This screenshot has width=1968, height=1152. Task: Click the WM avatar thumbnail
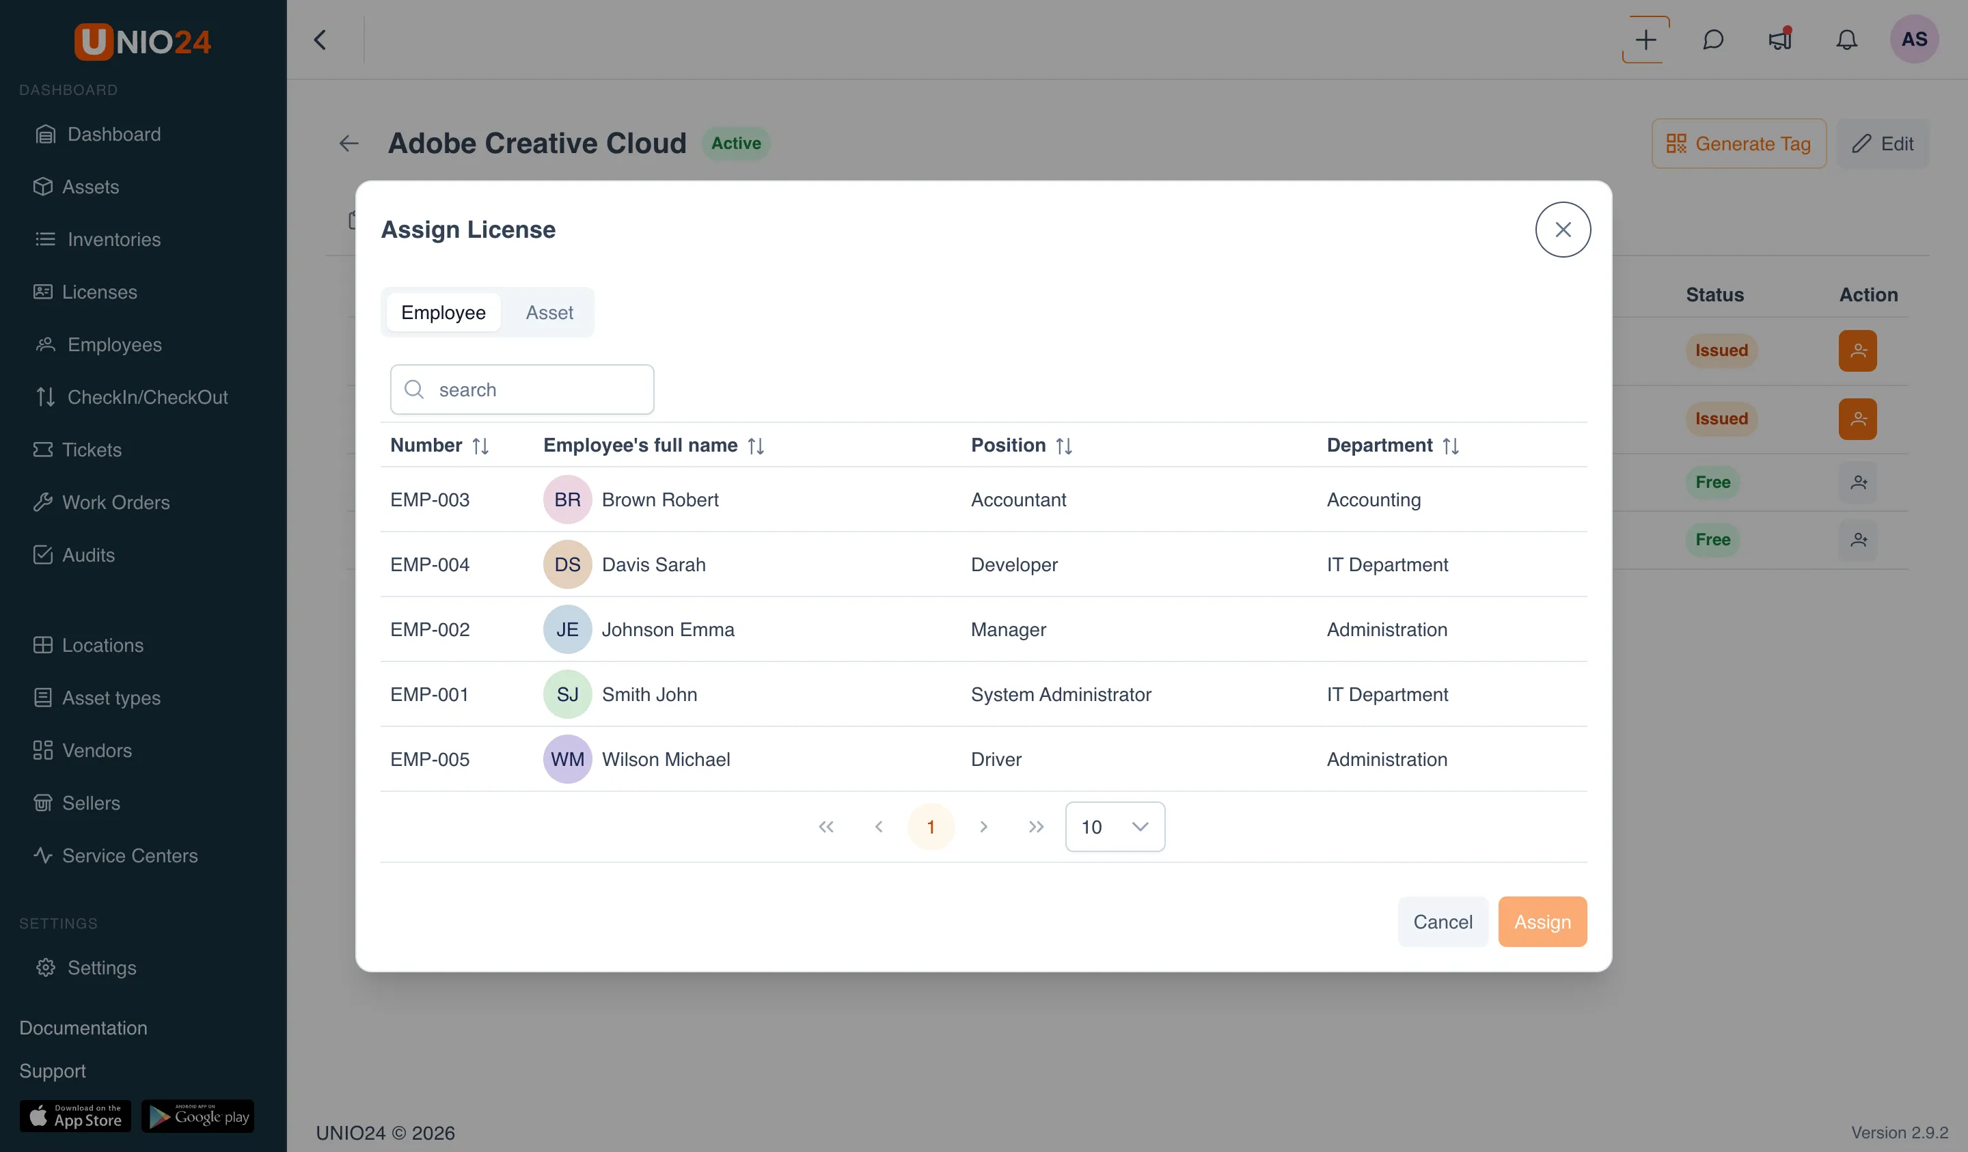click(567, 759)
